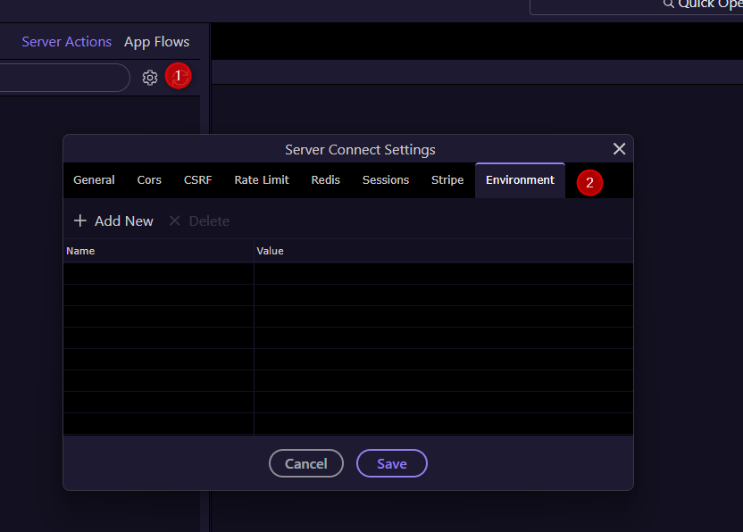Open Server Connect settings gear icon

pos(150,78)
